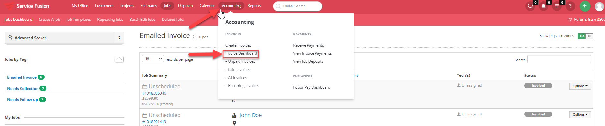
Task: Open notifications bell icon
Action: click(x=544, y=6)
